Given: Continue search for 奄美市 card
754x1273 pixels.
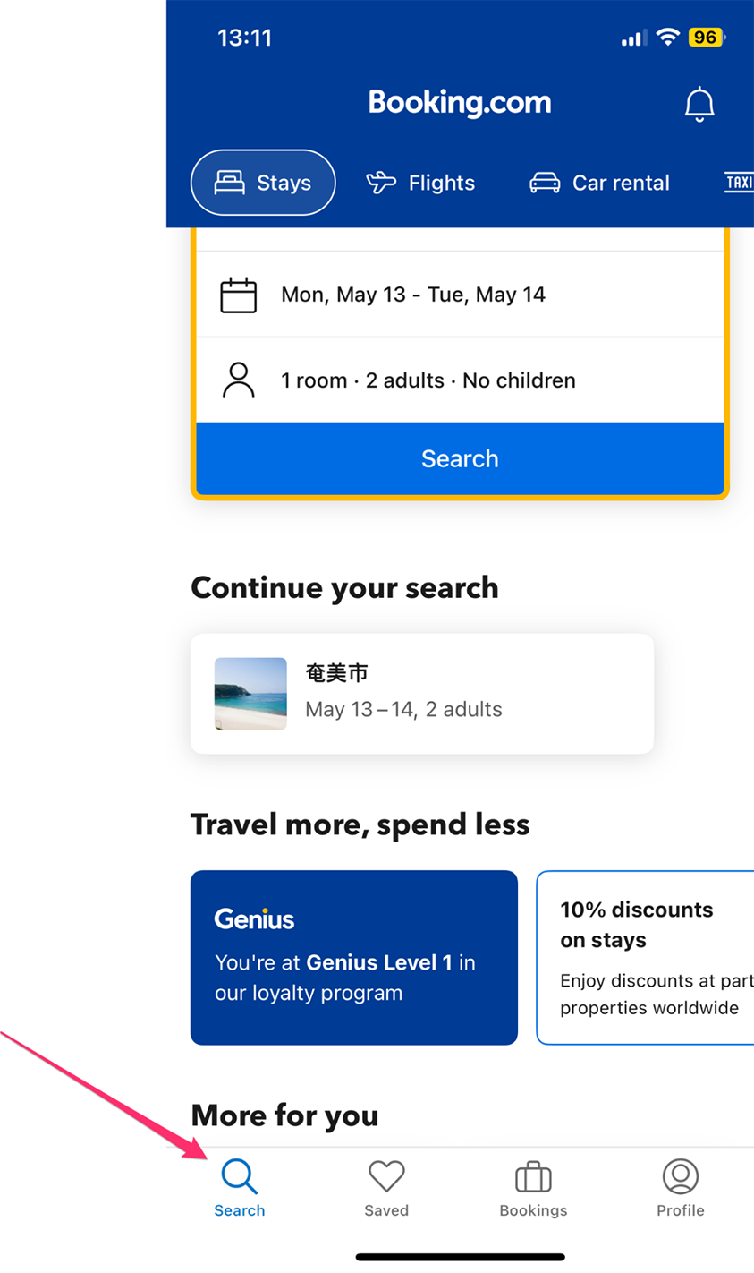Looking at the screenshot, I should click(422, 694).
